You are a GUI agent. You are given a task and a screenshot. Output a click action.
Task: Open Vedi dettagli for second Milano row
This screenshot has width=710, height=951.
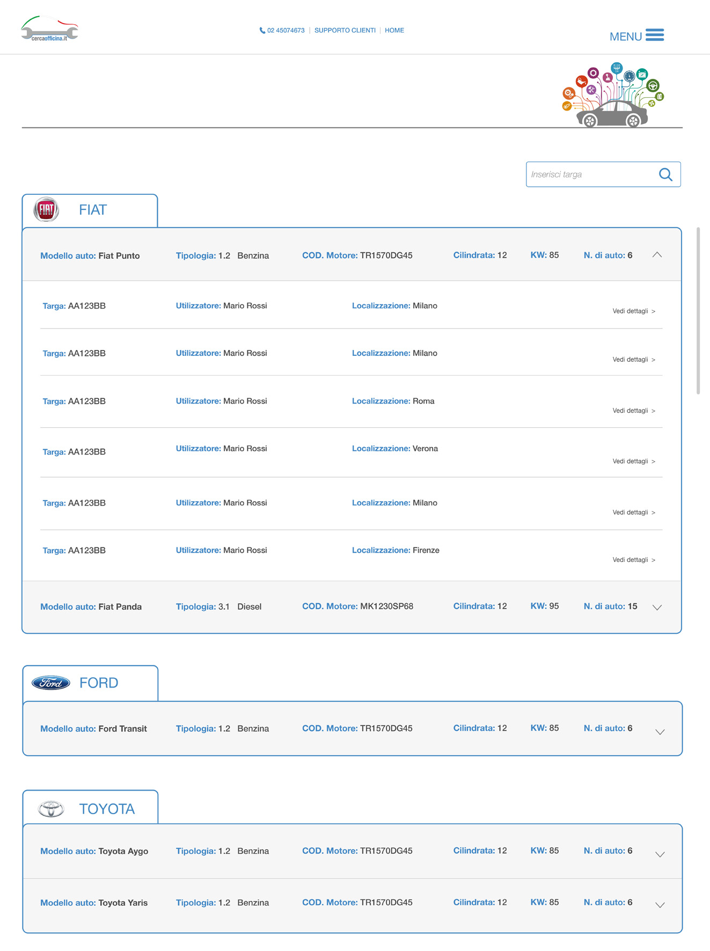(x=634, y=360)
